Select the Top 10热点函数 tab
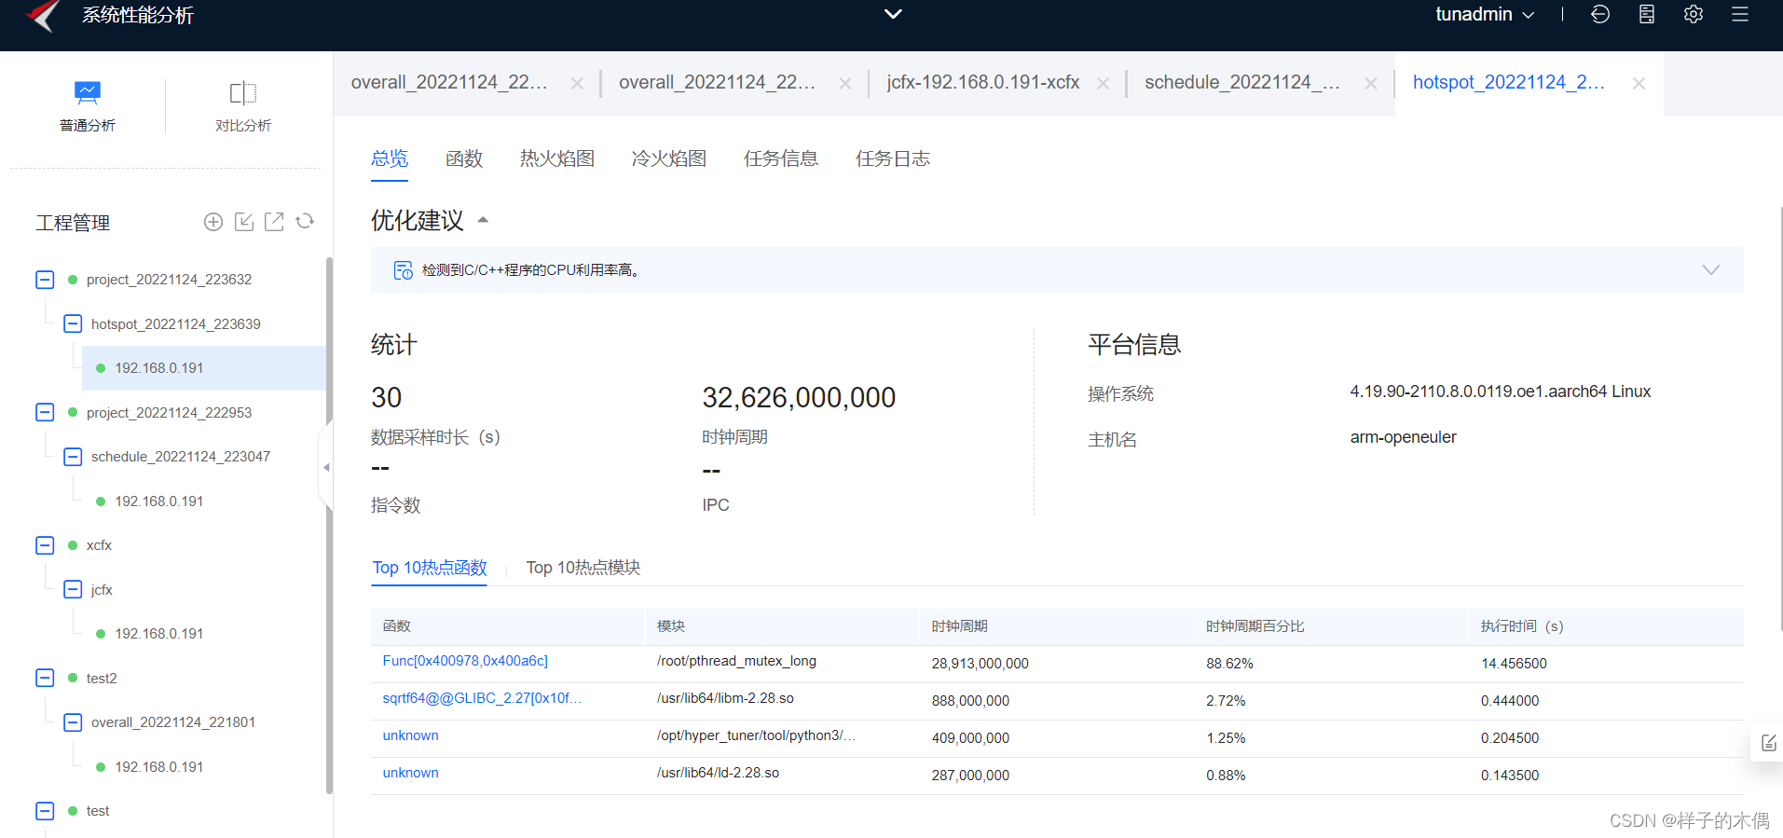Image resolution: width=1783 pixels, height=838 pixels. (x=430, y=568)
